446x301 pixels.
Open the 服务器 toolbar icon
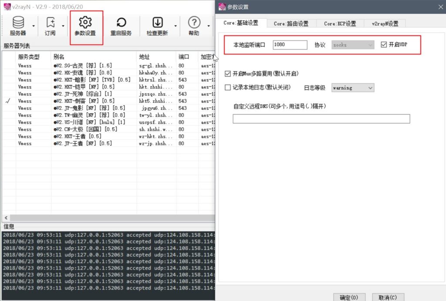18,26
